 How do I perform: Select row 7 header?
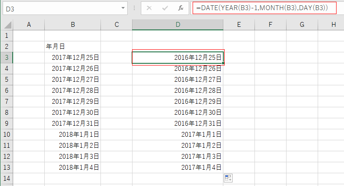click(7, 101)
